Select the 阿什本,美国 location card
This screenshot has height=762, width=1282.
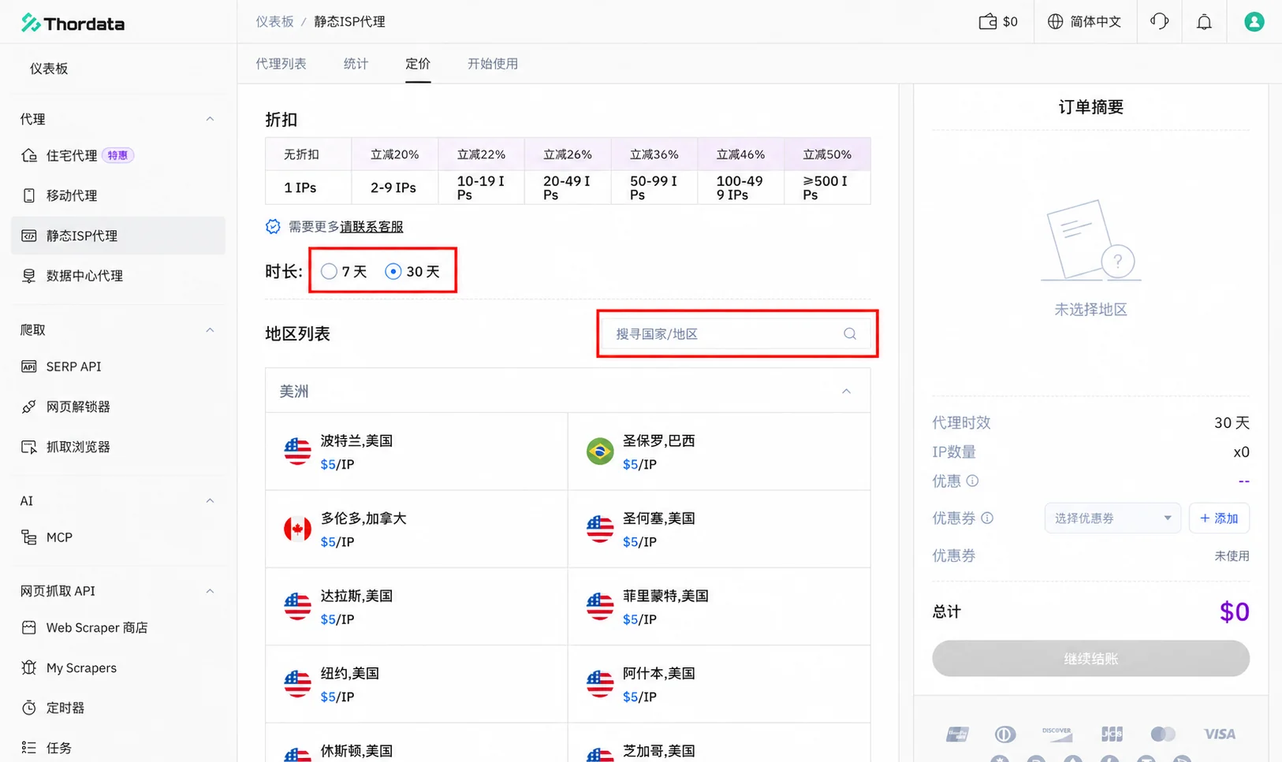(719, 684)
